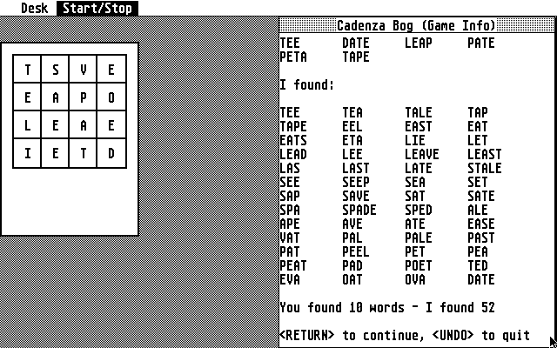
Task: Choose the letter L tile on the board
Action: pos(28,126)
